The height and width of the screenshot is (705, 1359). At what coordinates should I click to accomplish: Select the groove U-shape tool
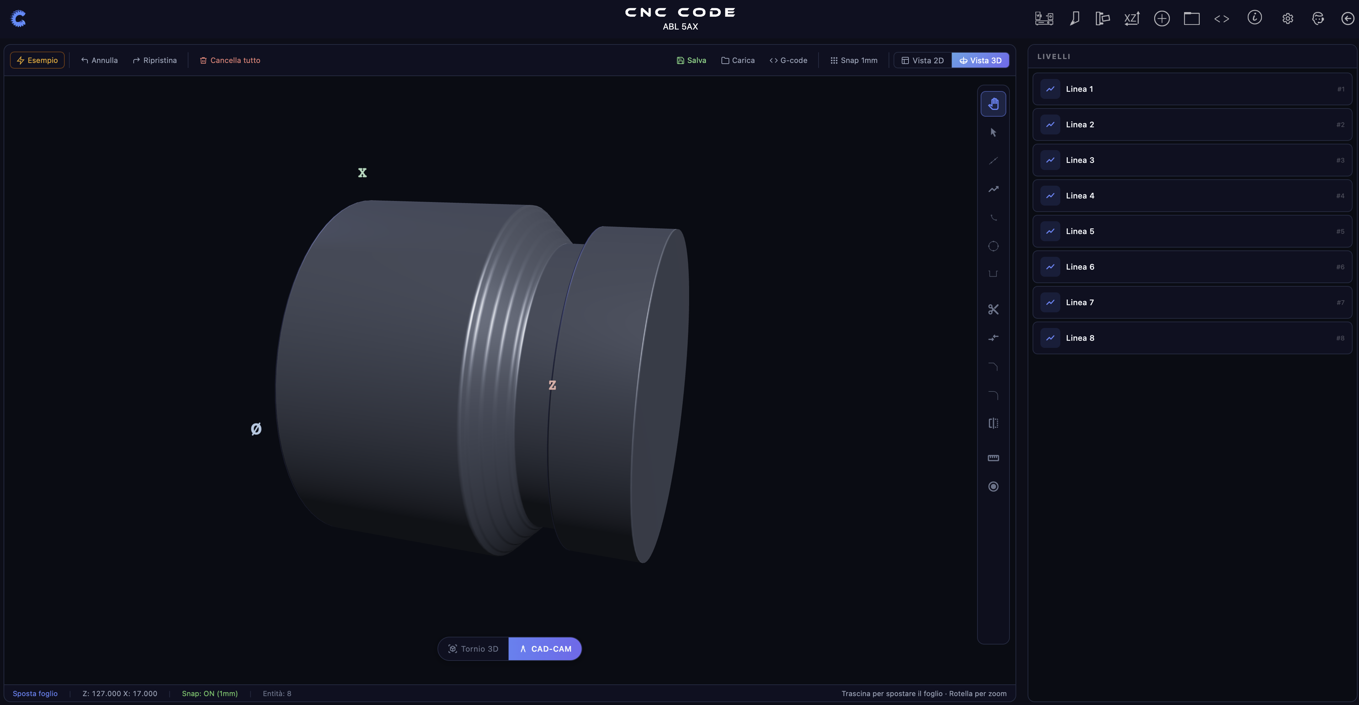(x=993, y=274)
